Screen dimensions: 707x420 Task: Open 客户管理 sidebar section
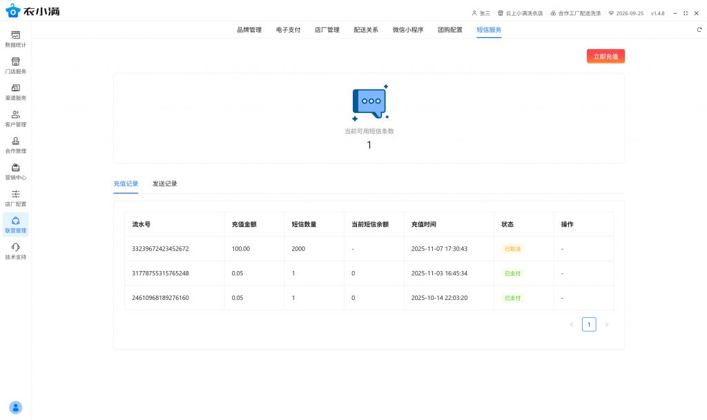[15, 119]
